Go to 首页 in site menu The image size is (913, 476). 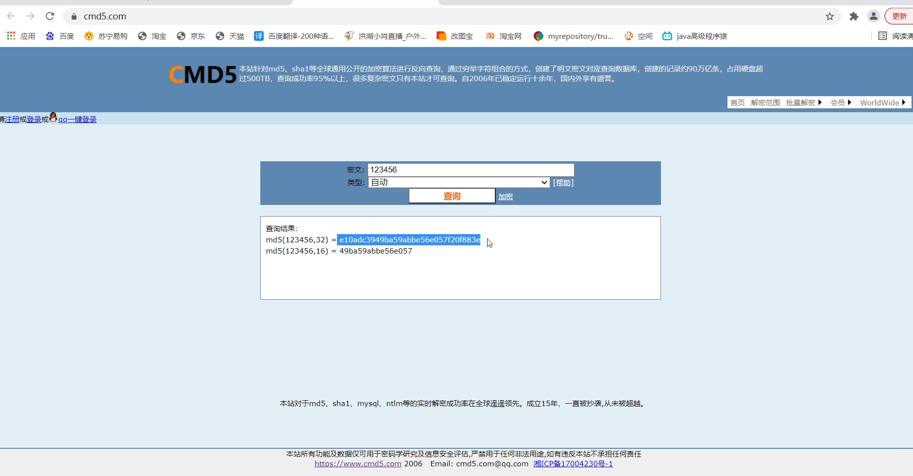pyautogui.click(x=737, y=102)
